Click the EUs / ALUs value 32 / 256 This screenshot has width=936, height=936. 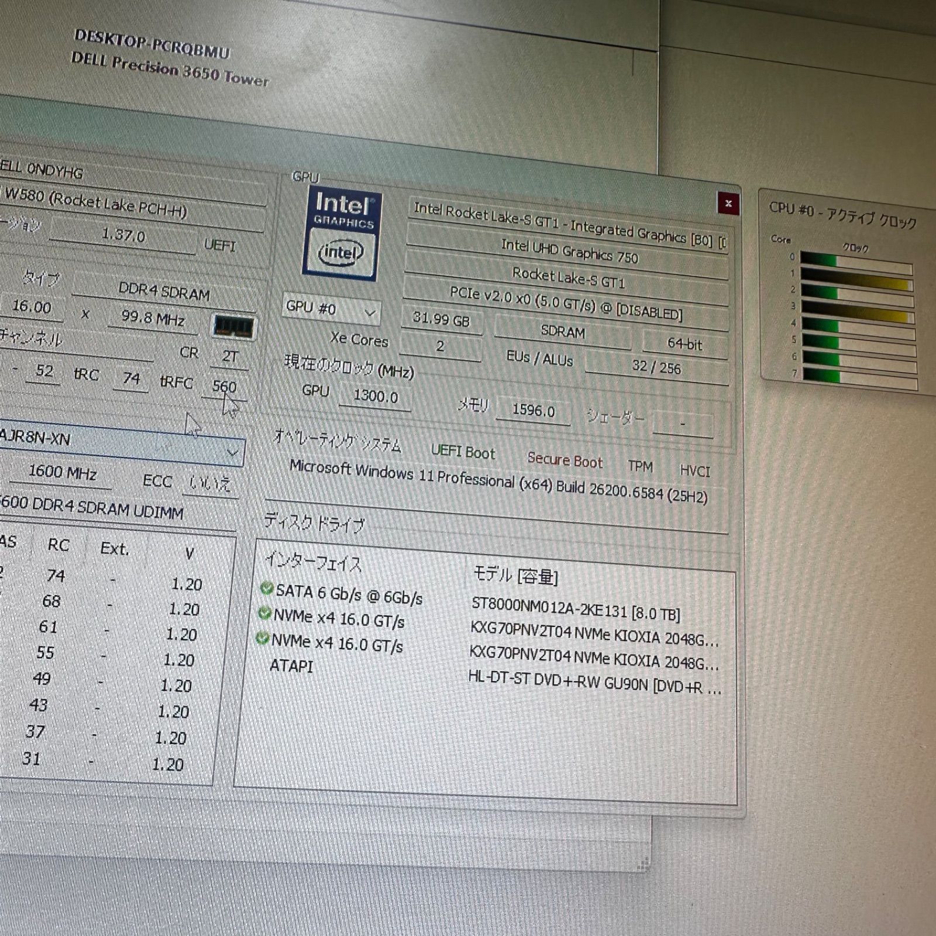tap(656, 367)
